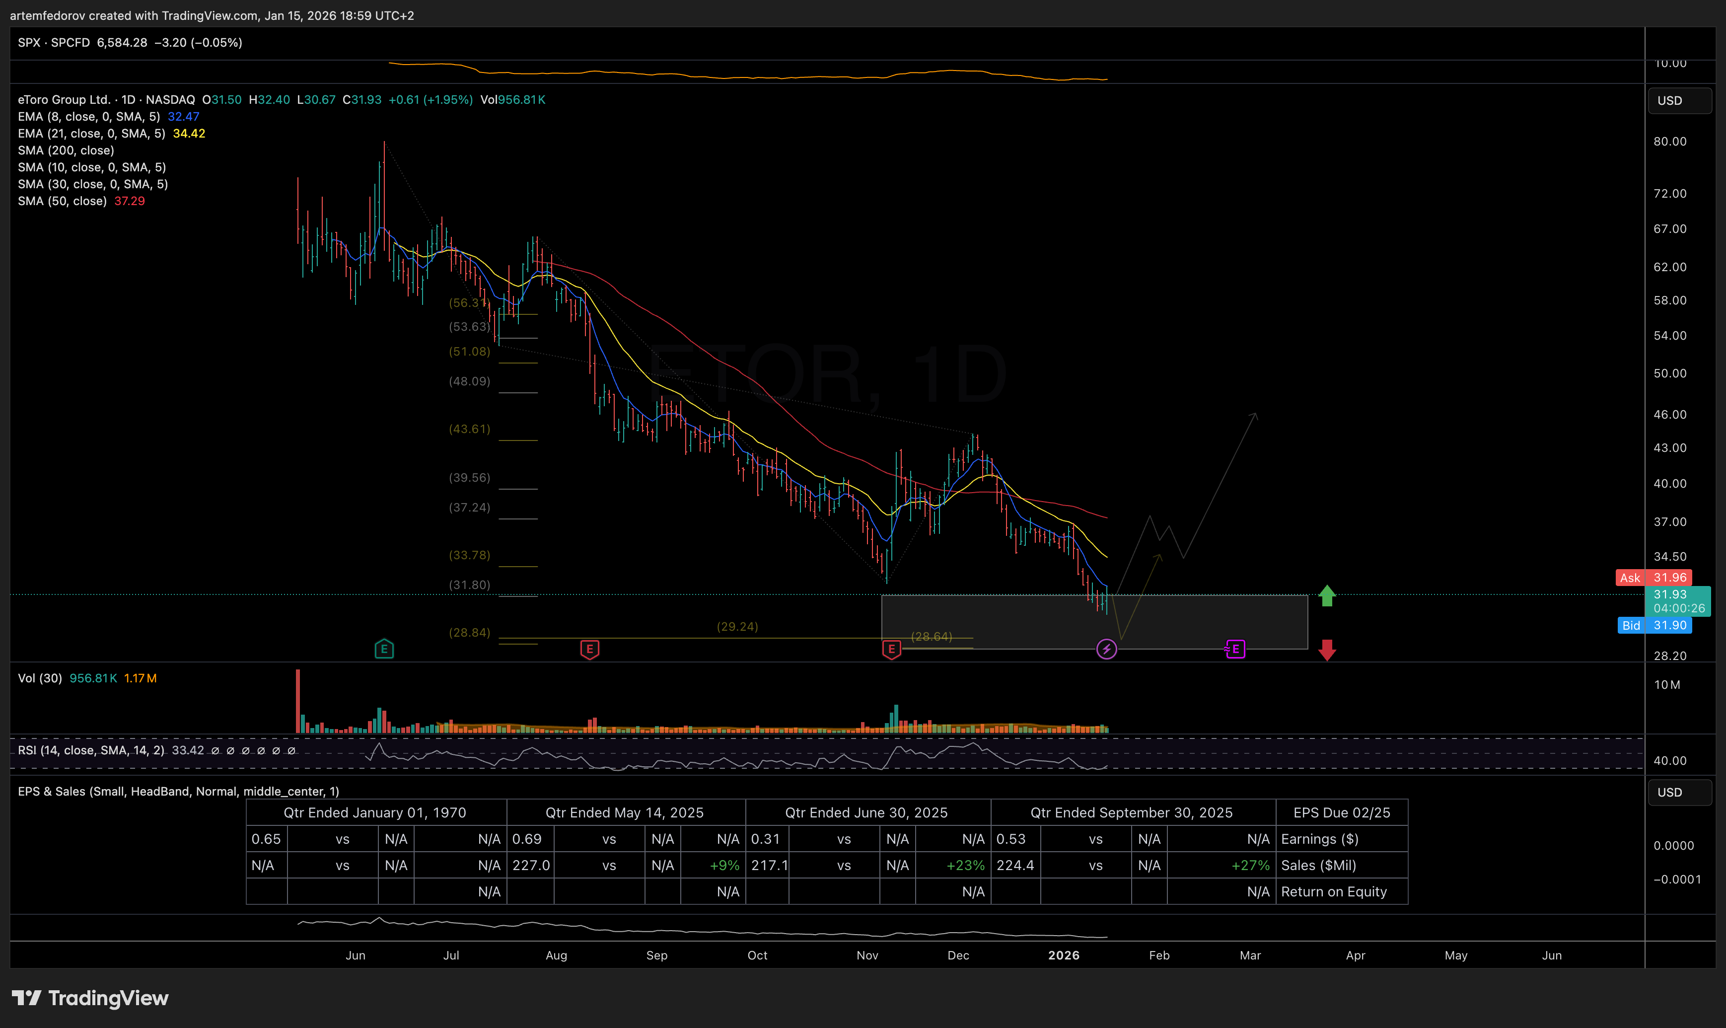Click the EMA 8 value 32.47
The image size is (1726, 1028).
point(184,116)
